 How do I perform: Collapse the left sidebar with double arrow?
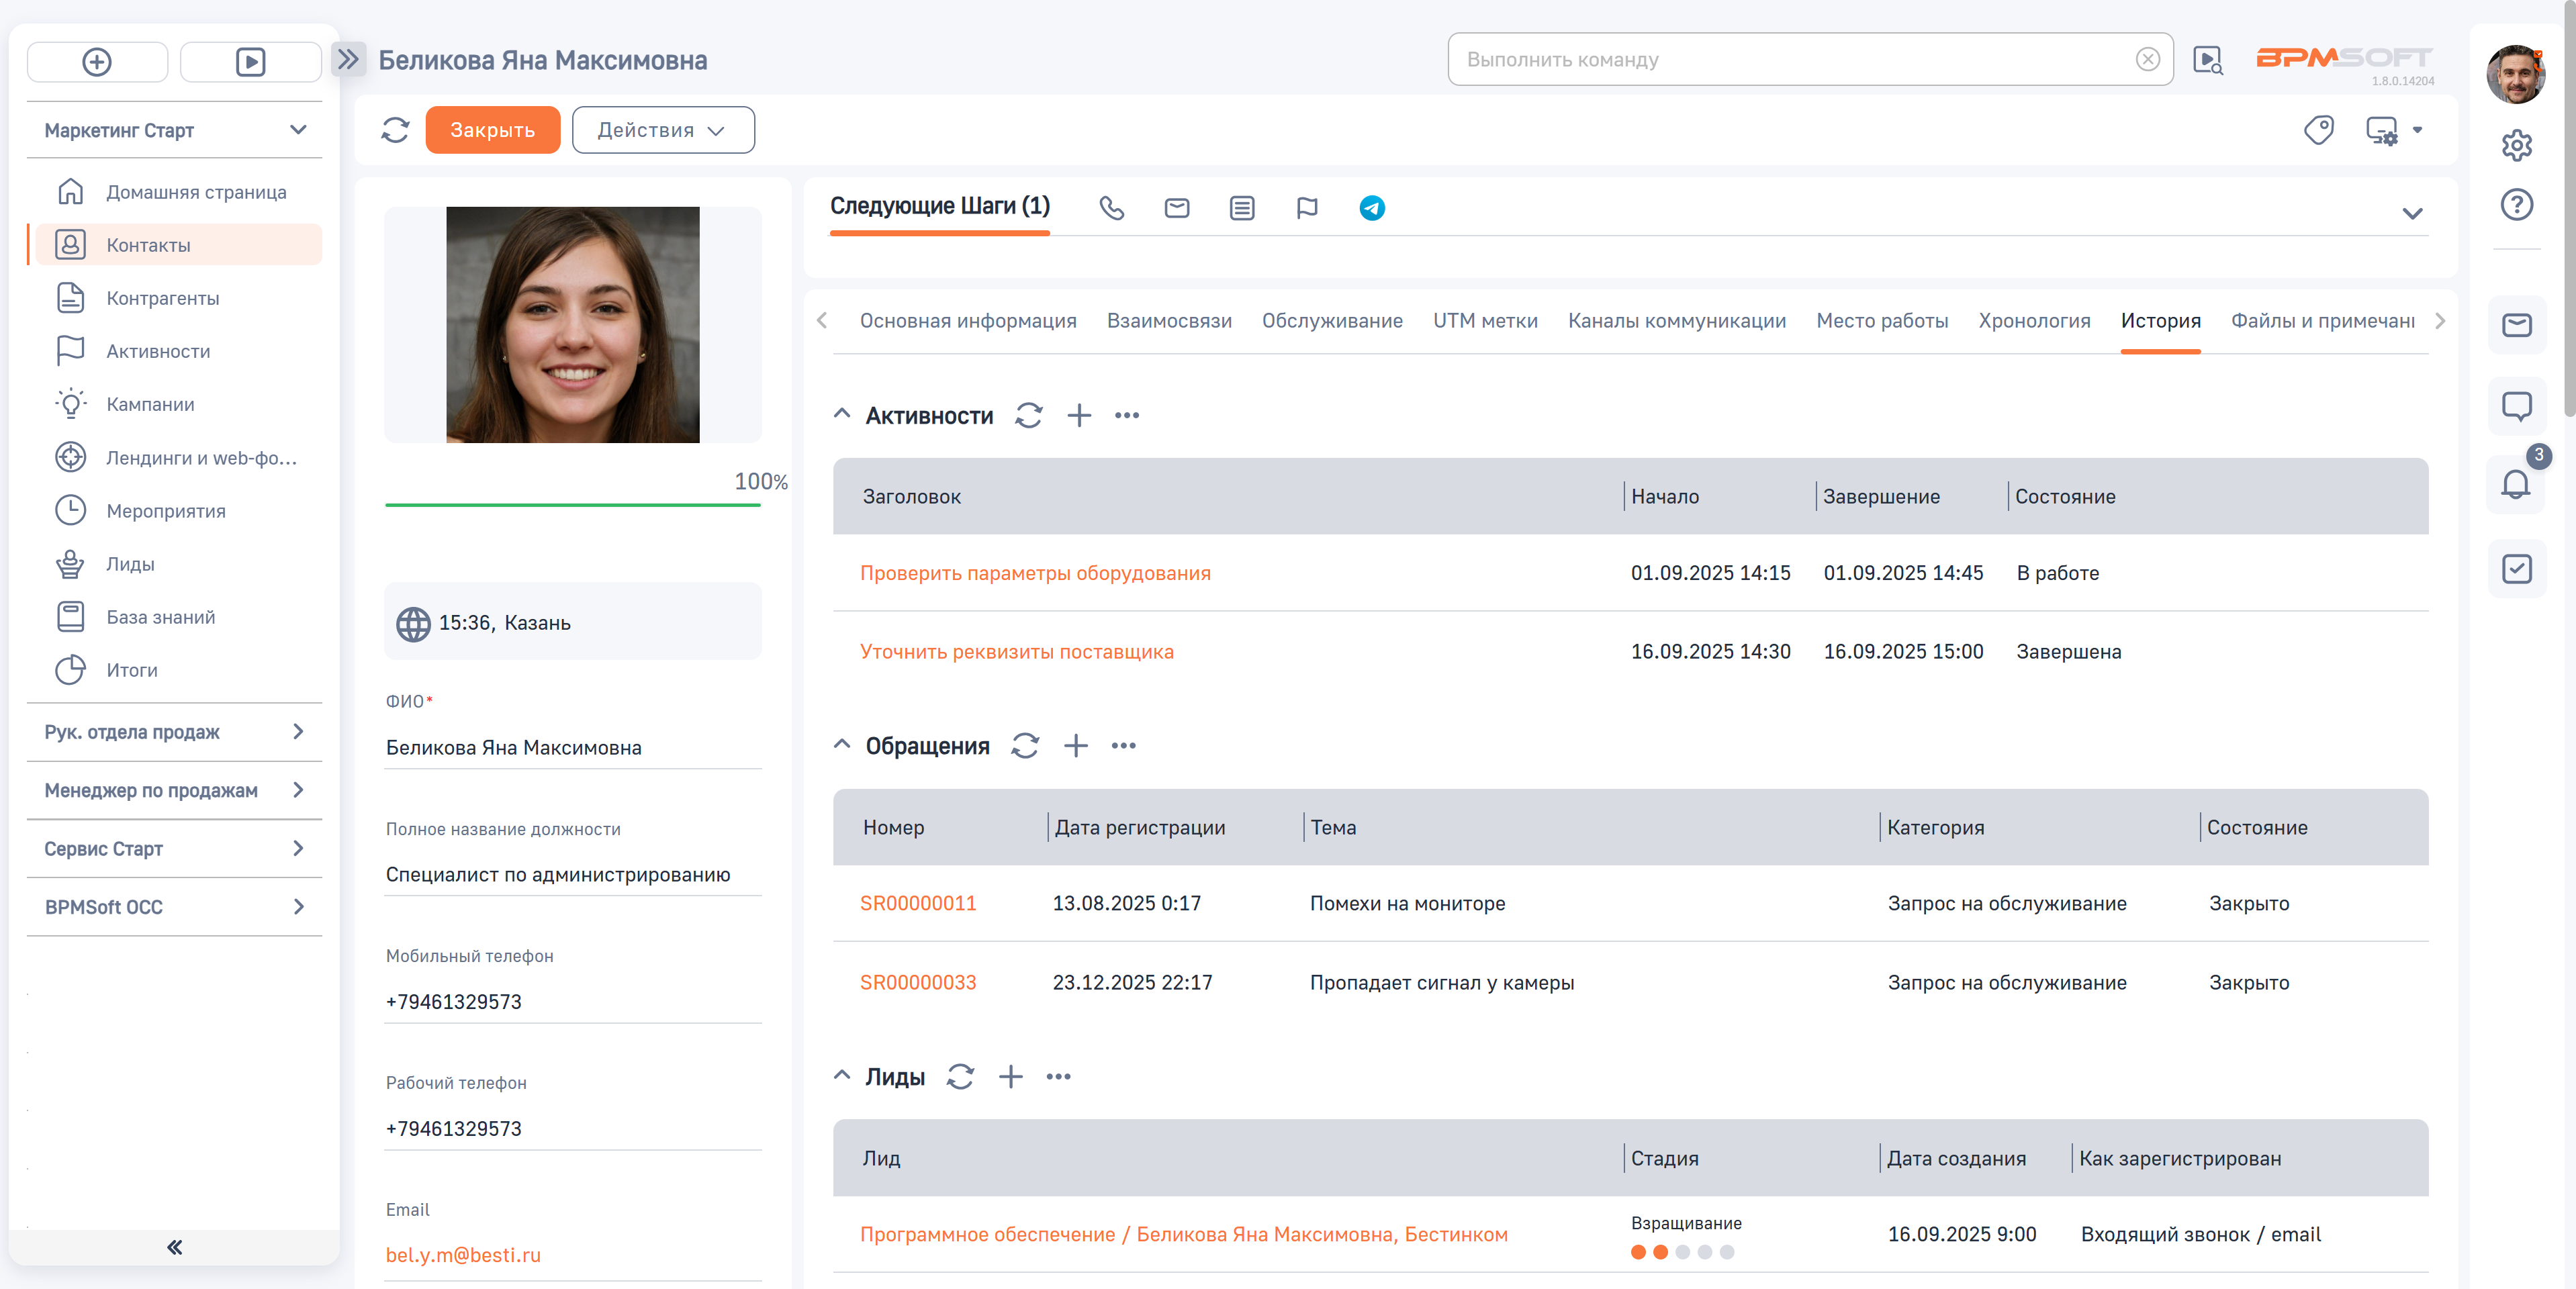174,1247
